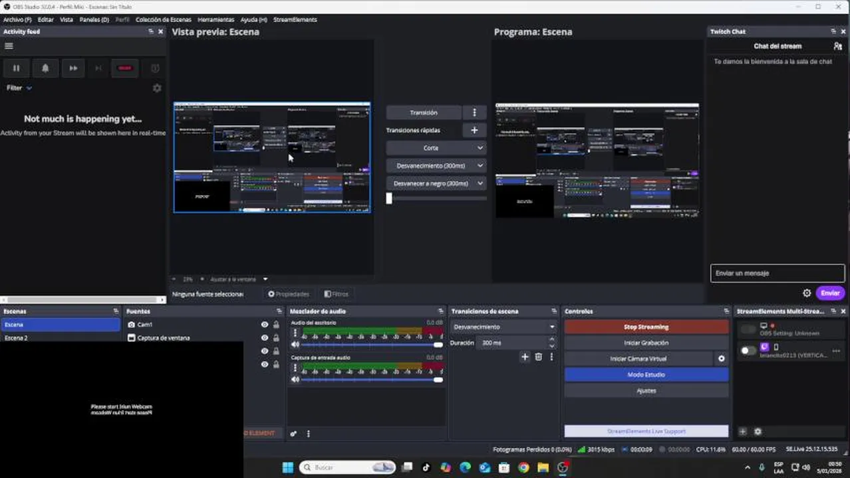Click the Enviar chat button

[830, 293]
